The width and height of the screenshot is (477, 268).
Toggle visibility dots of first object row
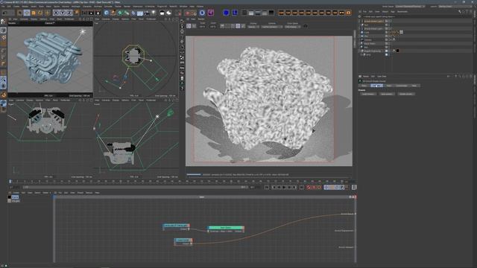pyautogui.click(x=390, y=22)
